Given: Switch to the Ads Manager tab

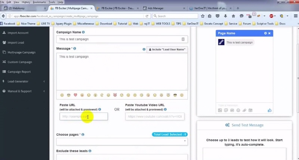Looking at the screenshot, I should tap(164, 8).
